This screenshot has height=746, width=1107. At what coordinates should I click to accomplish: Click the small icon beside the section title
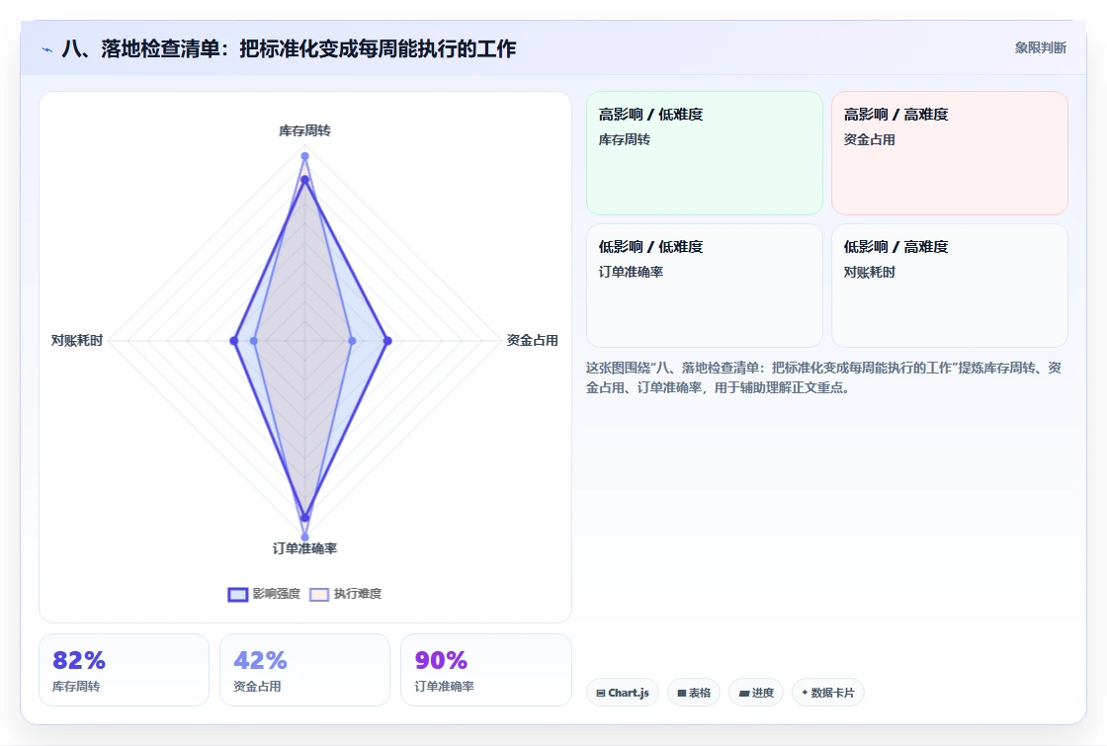pyautogui.click(x=47, y=49)
